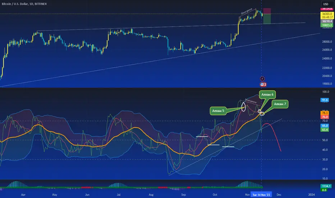The width and height of the screenshot is (335, 198).
Task: Click the Sep label on time axis
Action: pos(183,194)
